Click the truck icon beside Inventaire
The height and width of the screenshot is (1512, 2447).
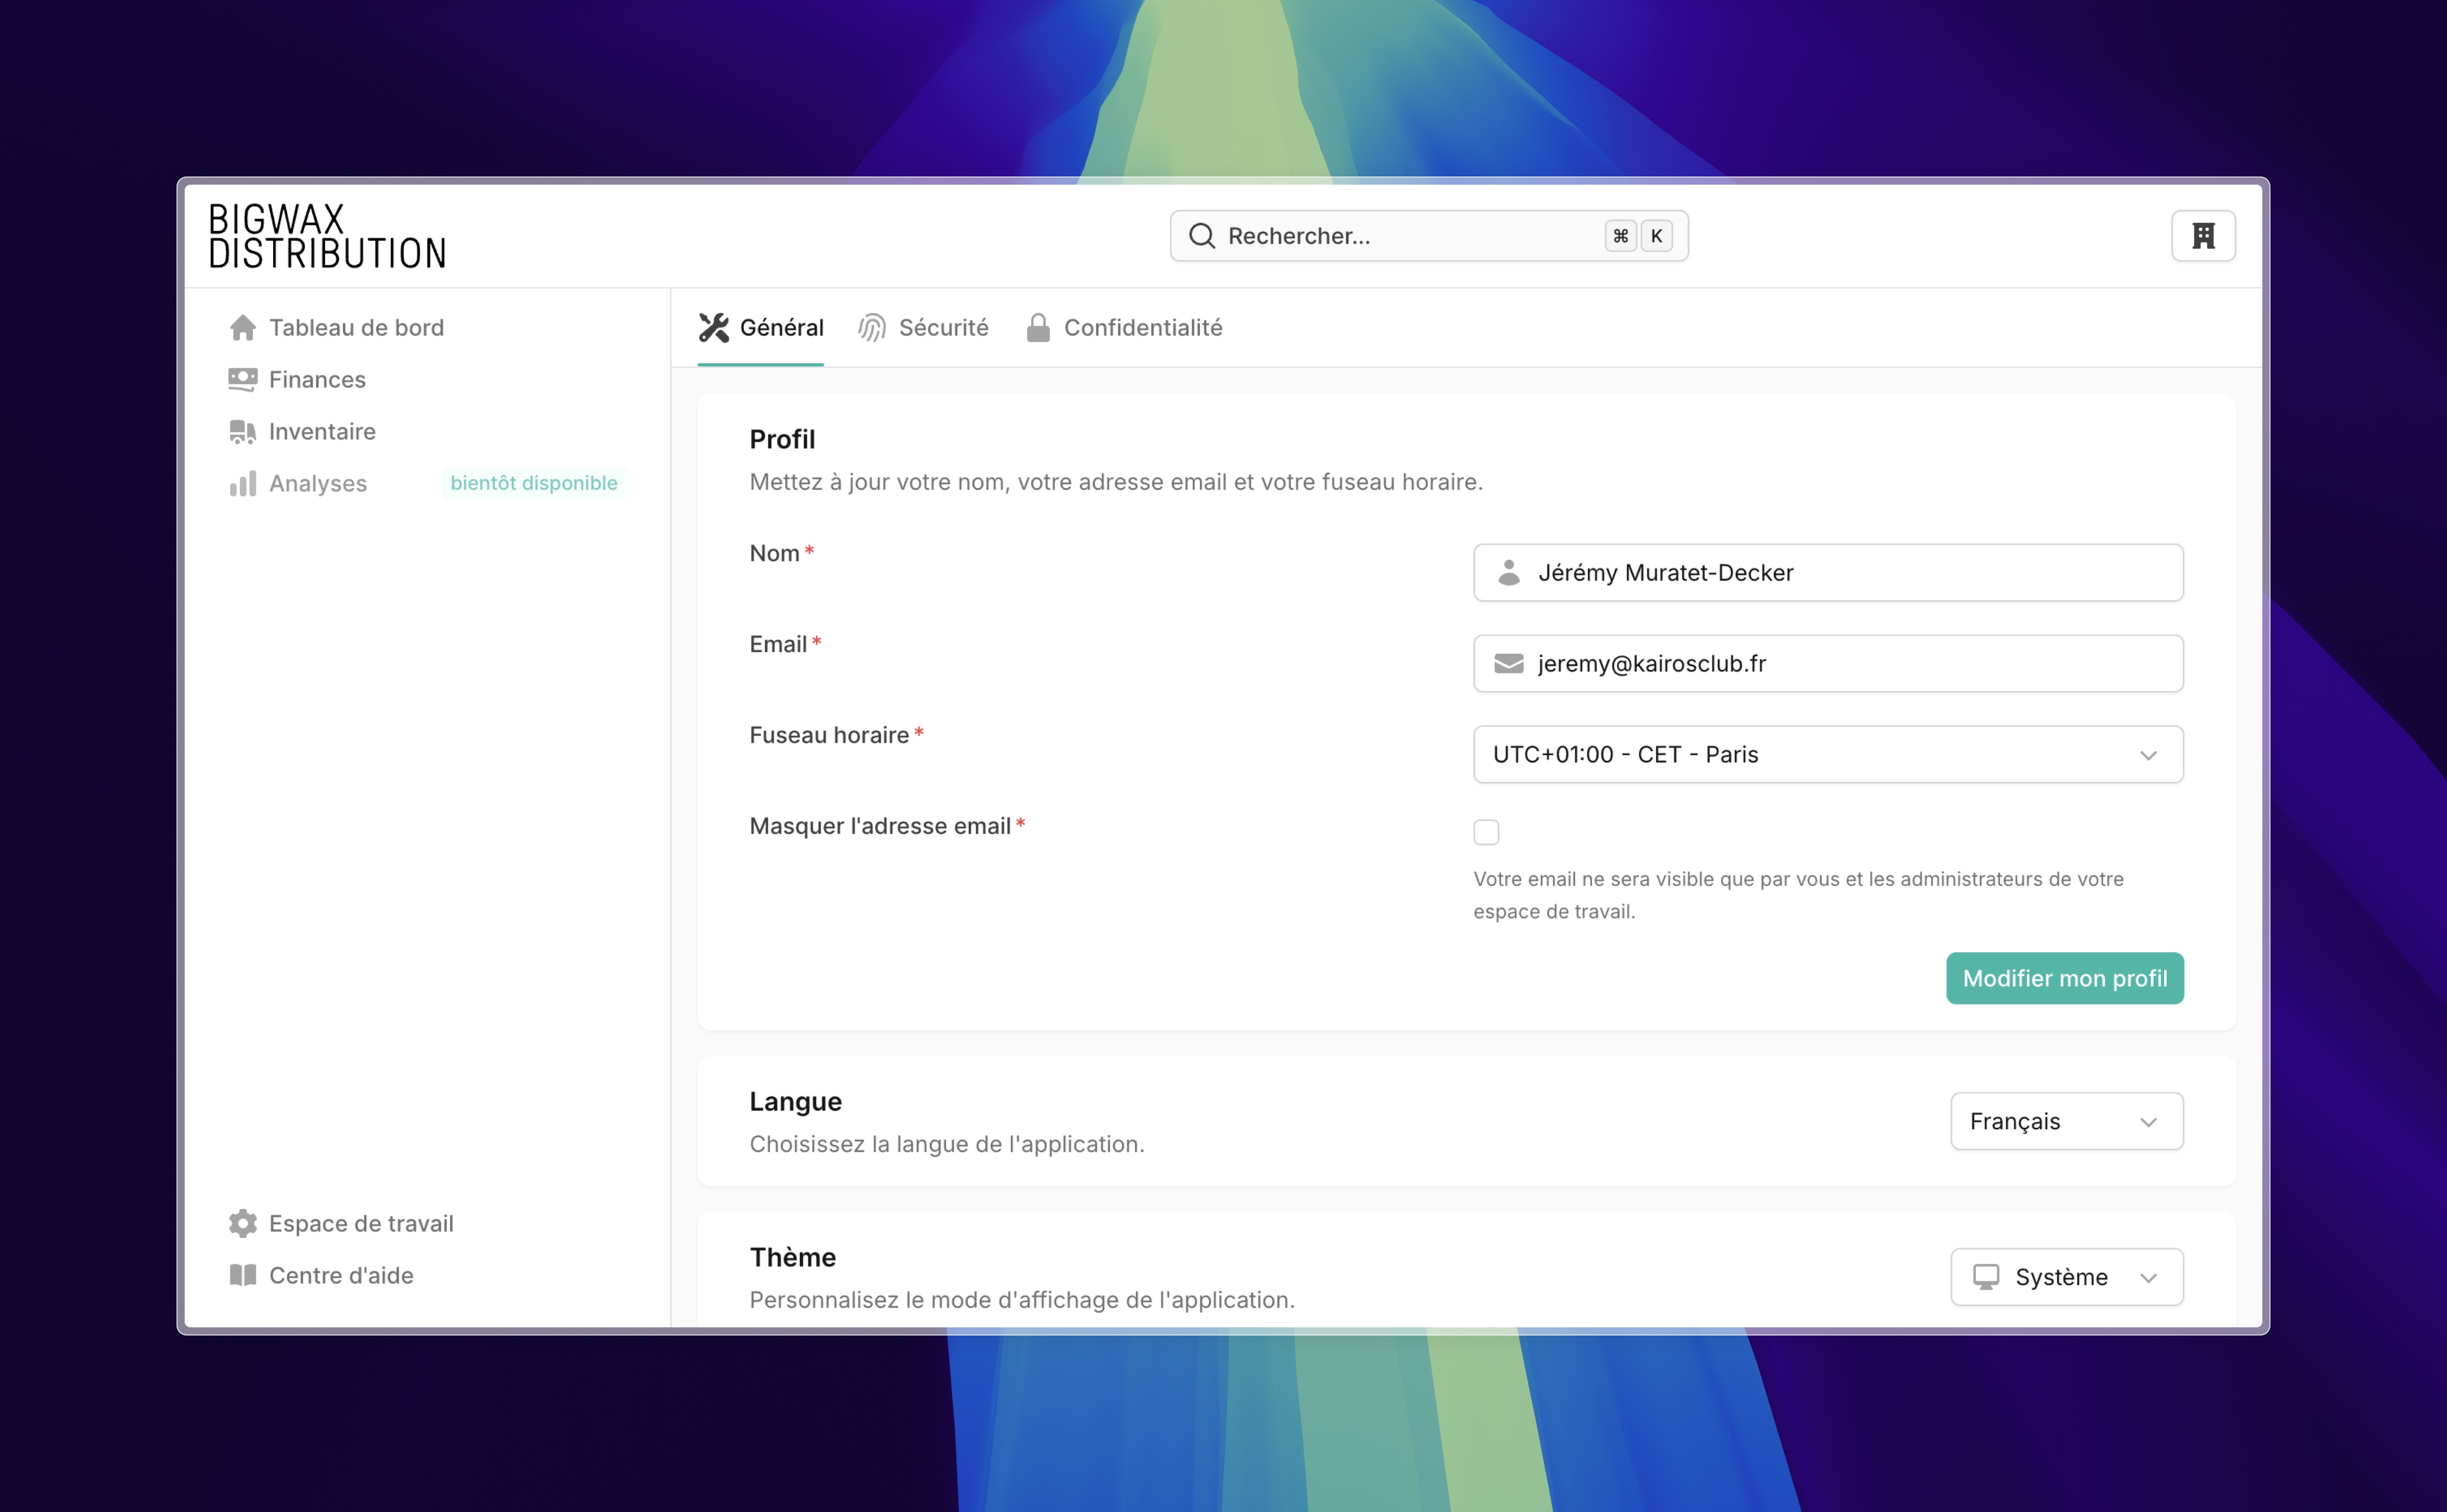pyautogui.click(x=242, y=432)
